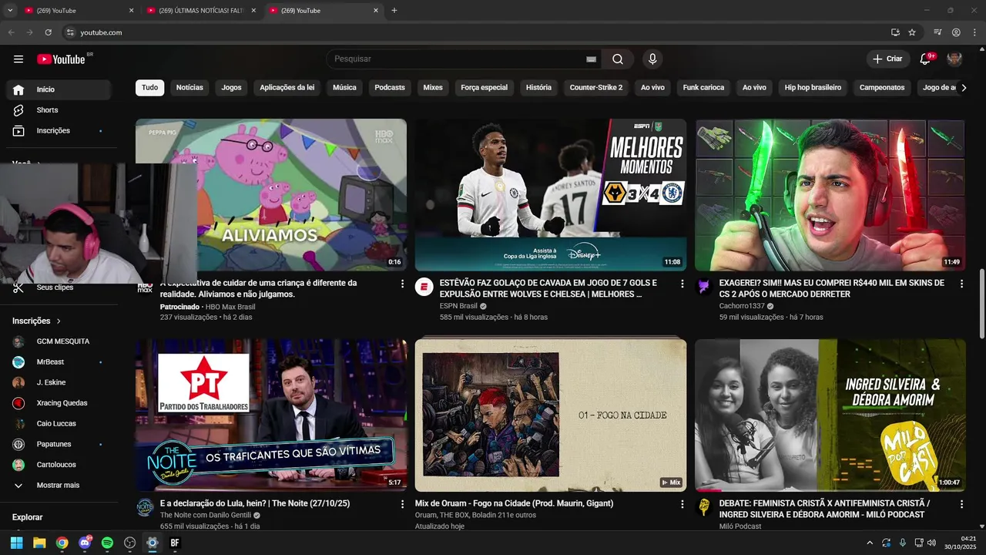The image size is (986, 555).
Task: Open a new browser tab with the plus button
Action: point(394,11)
